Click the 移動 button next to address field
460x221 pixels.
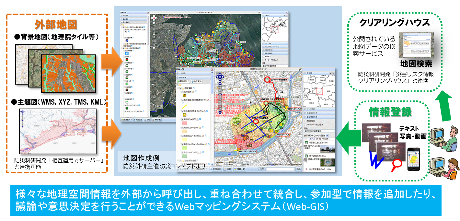click(x=298, y=169)
